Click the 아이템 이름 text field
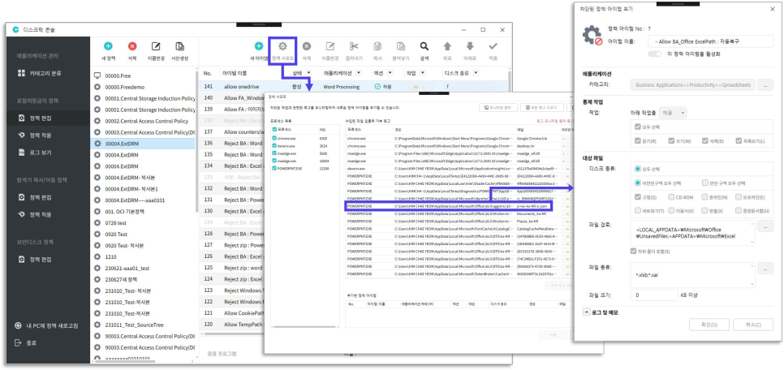Image resolution: width=784 pixels, height=370 pixels. tap(710, 41)
